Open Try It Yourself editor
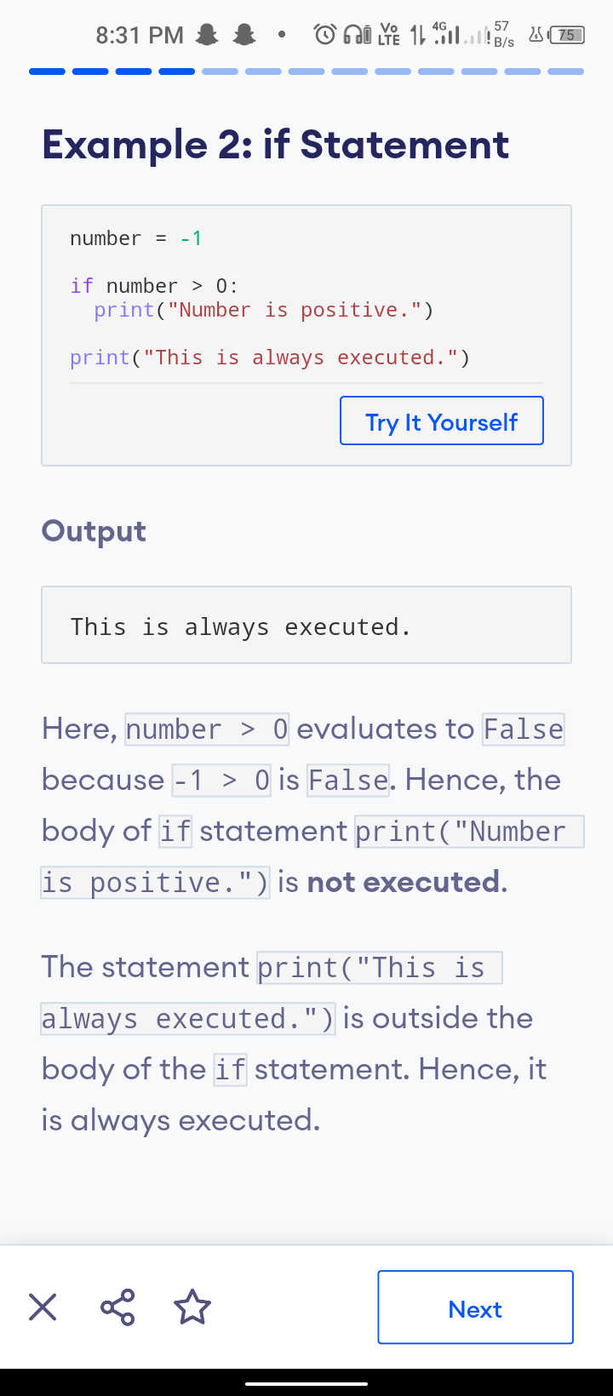 click(442, 421)
